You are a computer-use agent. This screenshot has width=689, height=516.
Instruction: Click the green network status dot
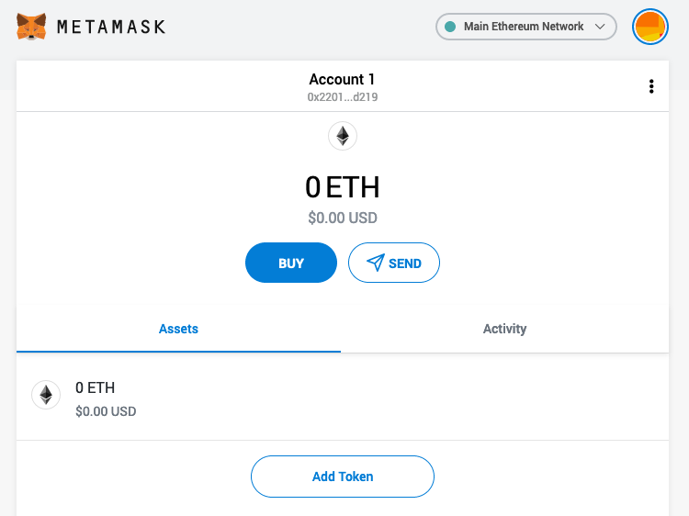(x=450, y=27)
